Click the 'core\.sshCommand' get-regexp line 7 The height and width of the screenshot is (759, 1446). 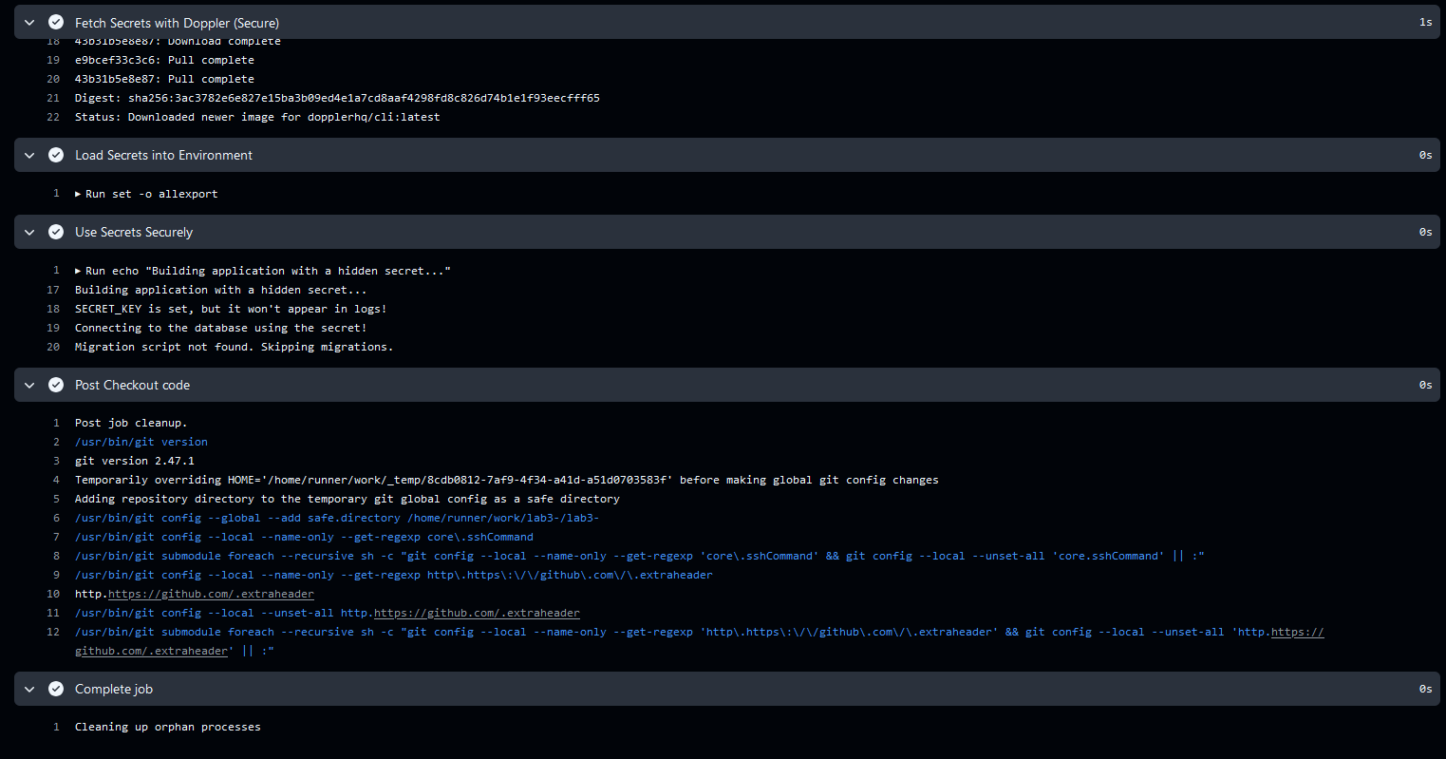[304, 537]
